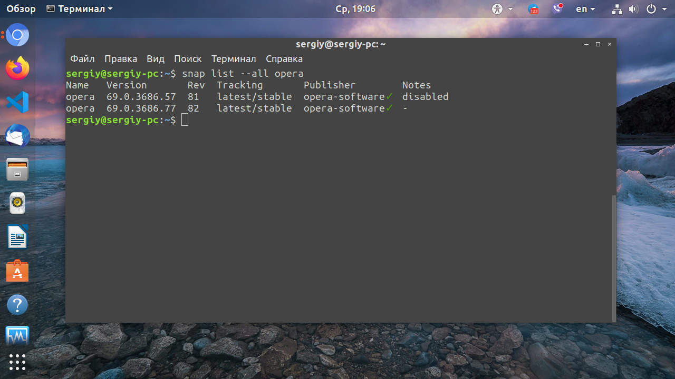Open the en keyboard layout dropdown
The height and width of the screenshot is (379, 675).
point(585,9)
